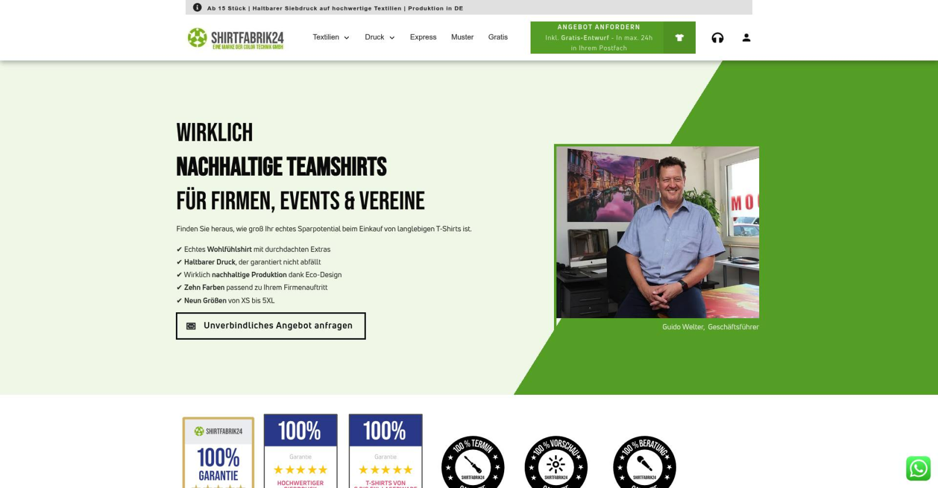This screenshot has height=488, width=938.
Task: Click the info icon in top bar
Action: tap(197, 8)
